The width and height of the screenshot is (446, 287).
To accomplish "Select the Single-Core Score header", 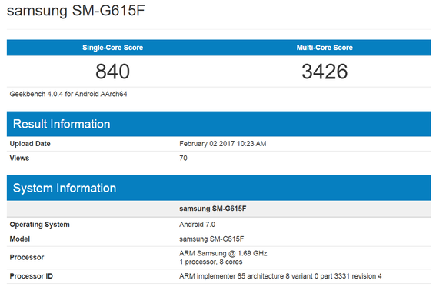I will click(112, 48).
